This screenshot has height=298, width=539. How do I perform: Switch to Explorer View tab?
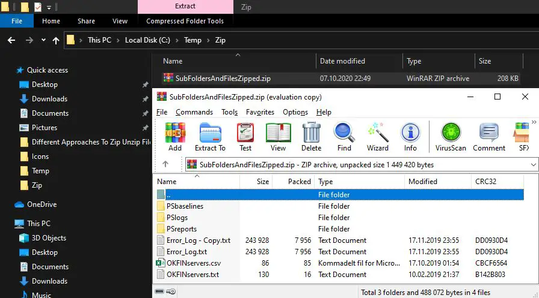click(120, 21)
